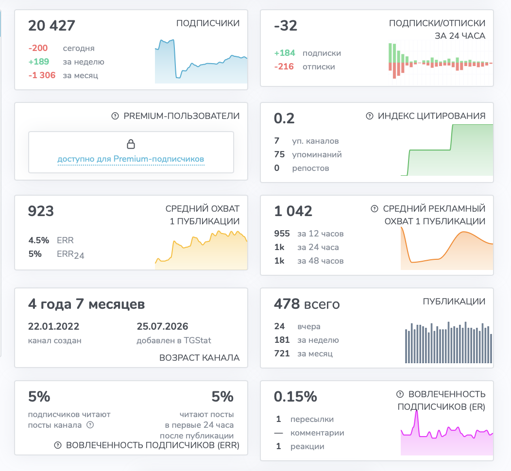The height and width of the screenshot is (471, 511).
Task: Open the 'доступно для Premium-подписчиков' link
Action: (x=131, y=159)
